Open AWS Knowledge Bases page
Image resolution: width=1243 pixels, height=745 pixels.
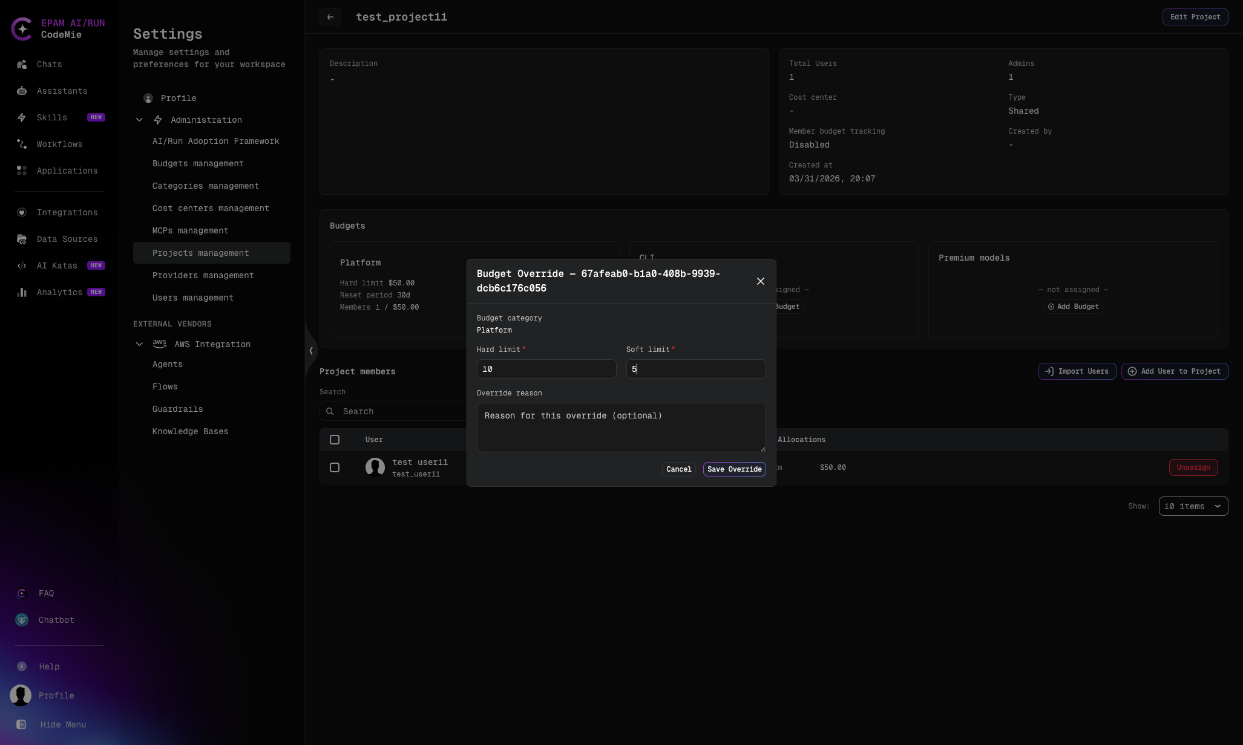pyautogui.click(x=190, y=431)
